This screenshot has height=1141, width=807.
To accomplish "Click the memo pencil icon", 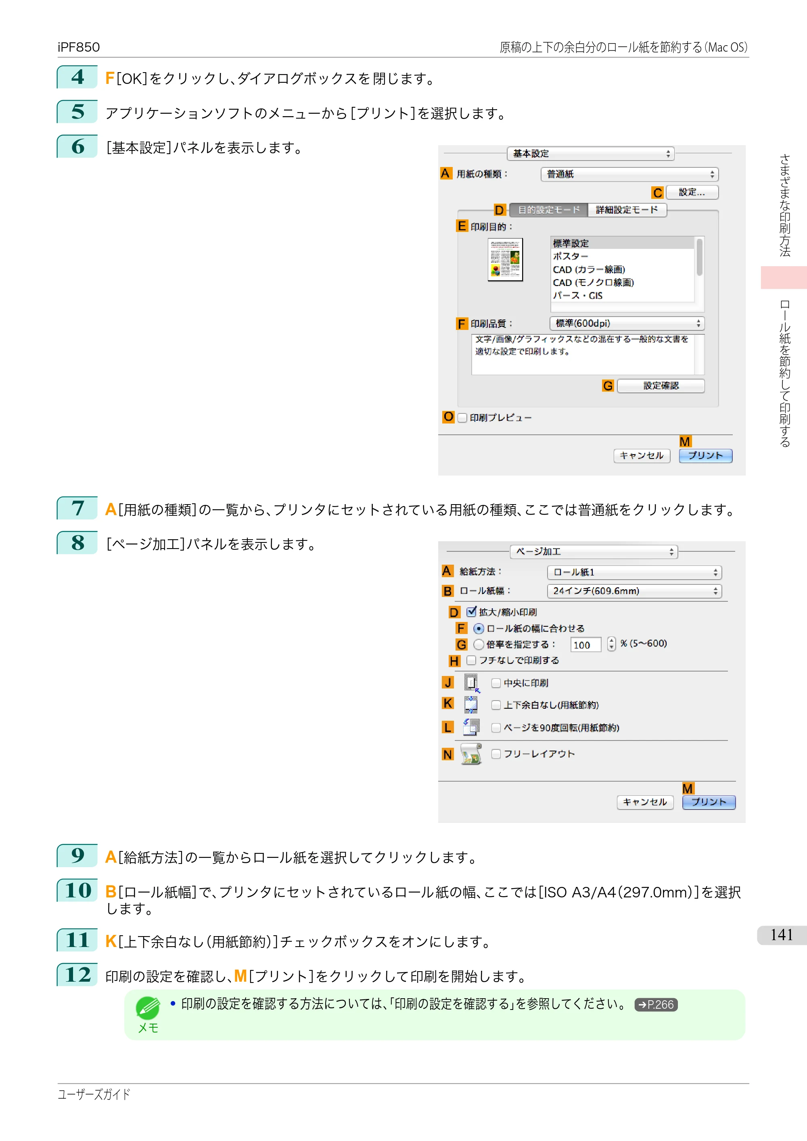I will click(148, 1008).
